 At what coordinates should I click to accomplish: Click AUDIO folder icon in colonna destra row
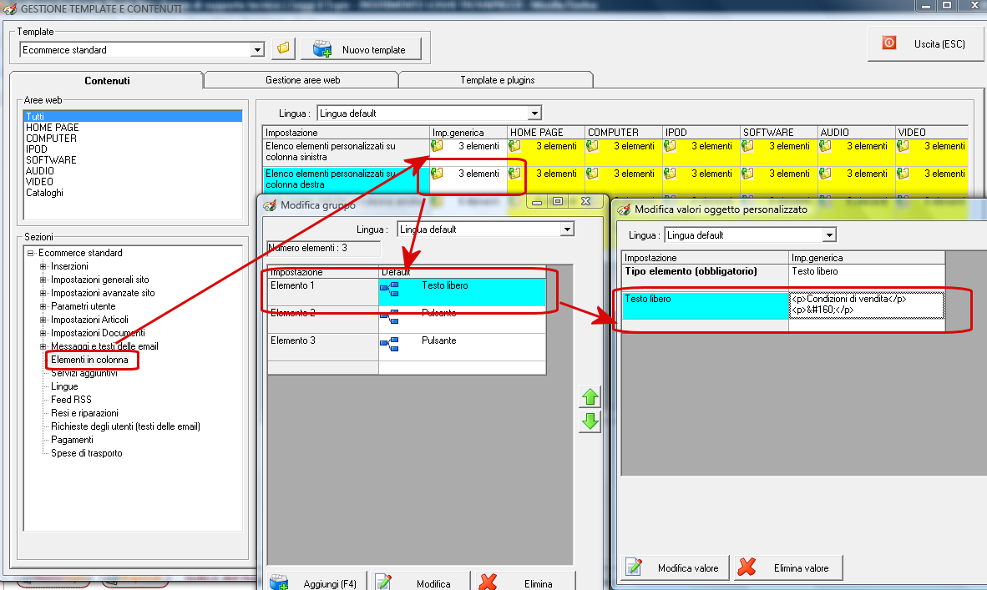[825, 174]
